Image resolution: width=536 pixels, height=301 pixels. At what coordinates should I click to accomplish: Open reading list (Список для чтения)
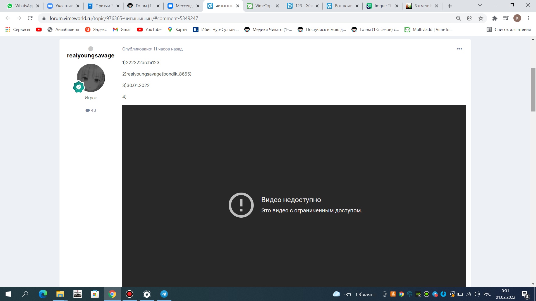coord(509,30)
